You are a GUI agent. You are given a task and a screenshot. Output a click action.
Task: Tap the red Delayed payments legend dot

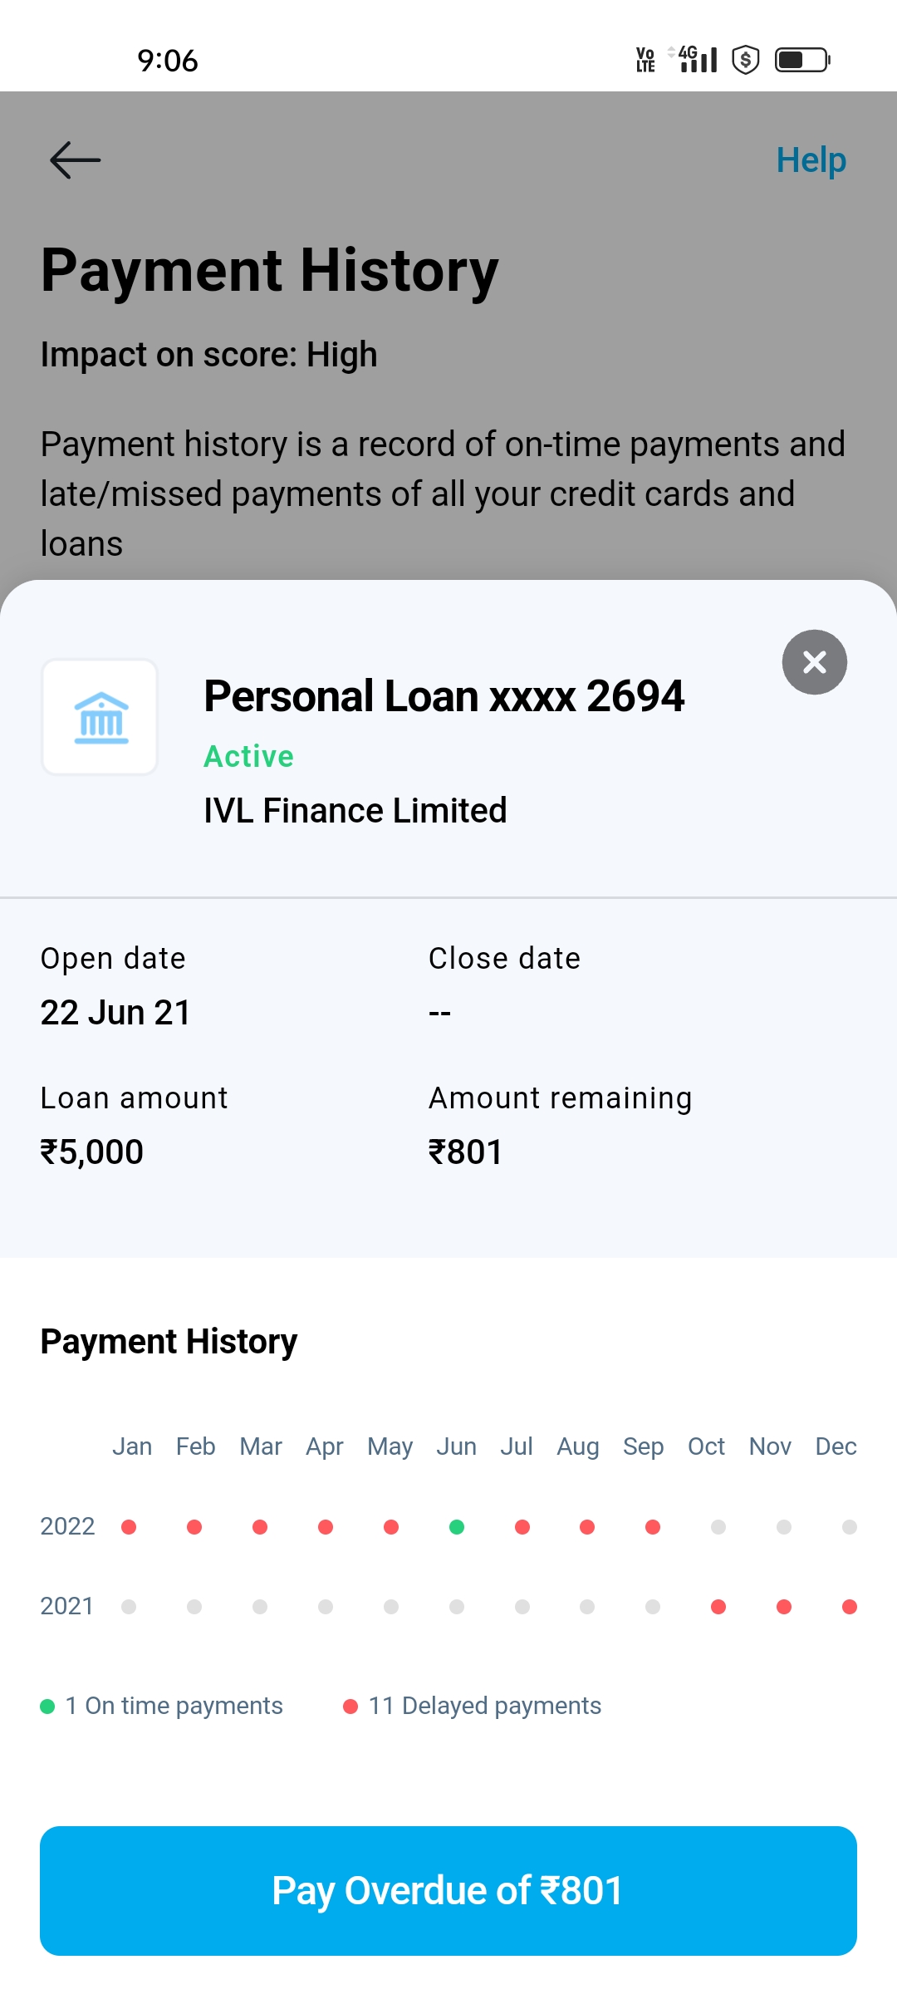tap(350, 1707)
